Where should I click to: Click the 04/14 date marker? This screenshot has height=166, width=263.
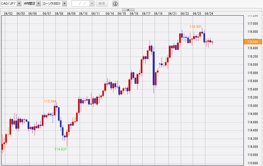pyautogui.click(x=110, y=13)
